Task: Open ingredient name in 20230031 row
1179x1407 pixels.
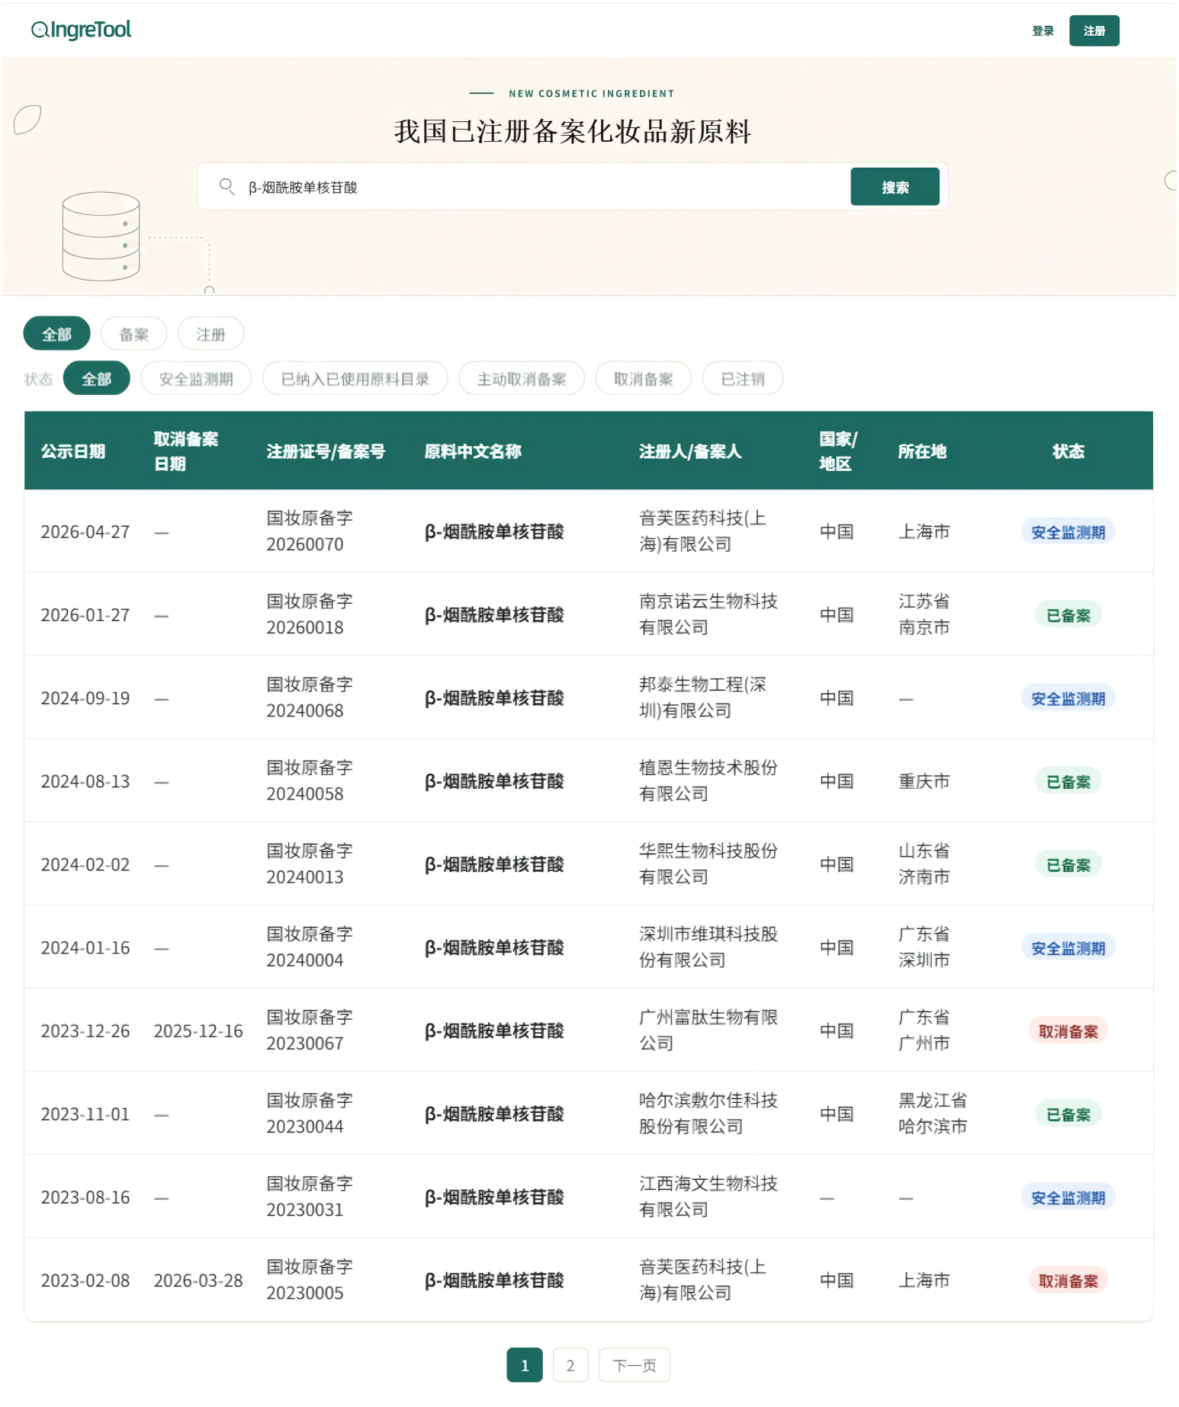Action: pyautogui.click(x=494, y=1197)
